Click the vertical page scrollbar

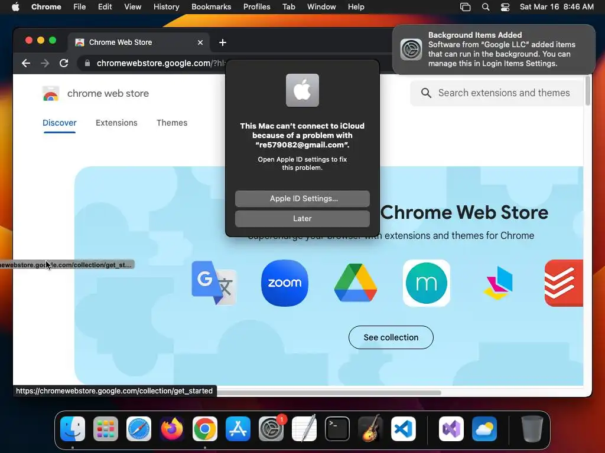[x=588, y=91]
